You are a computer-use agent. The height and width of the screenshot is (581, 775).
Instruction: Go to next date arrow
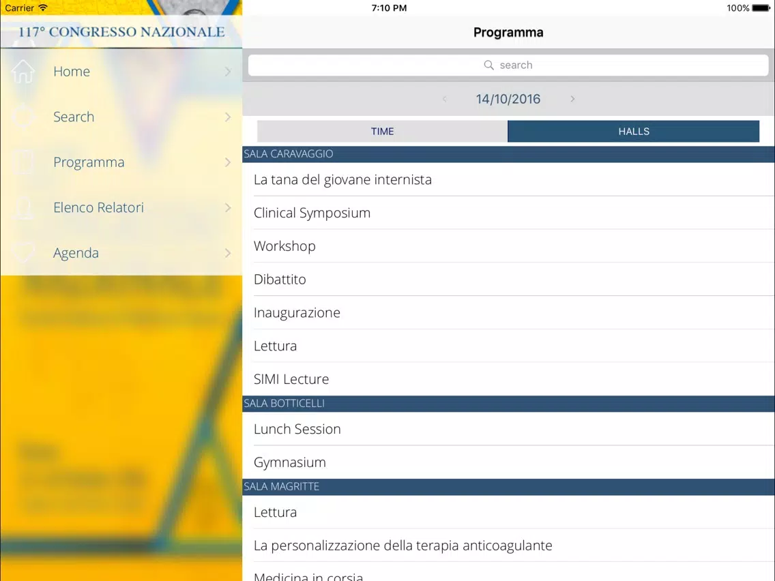(572, 99)
